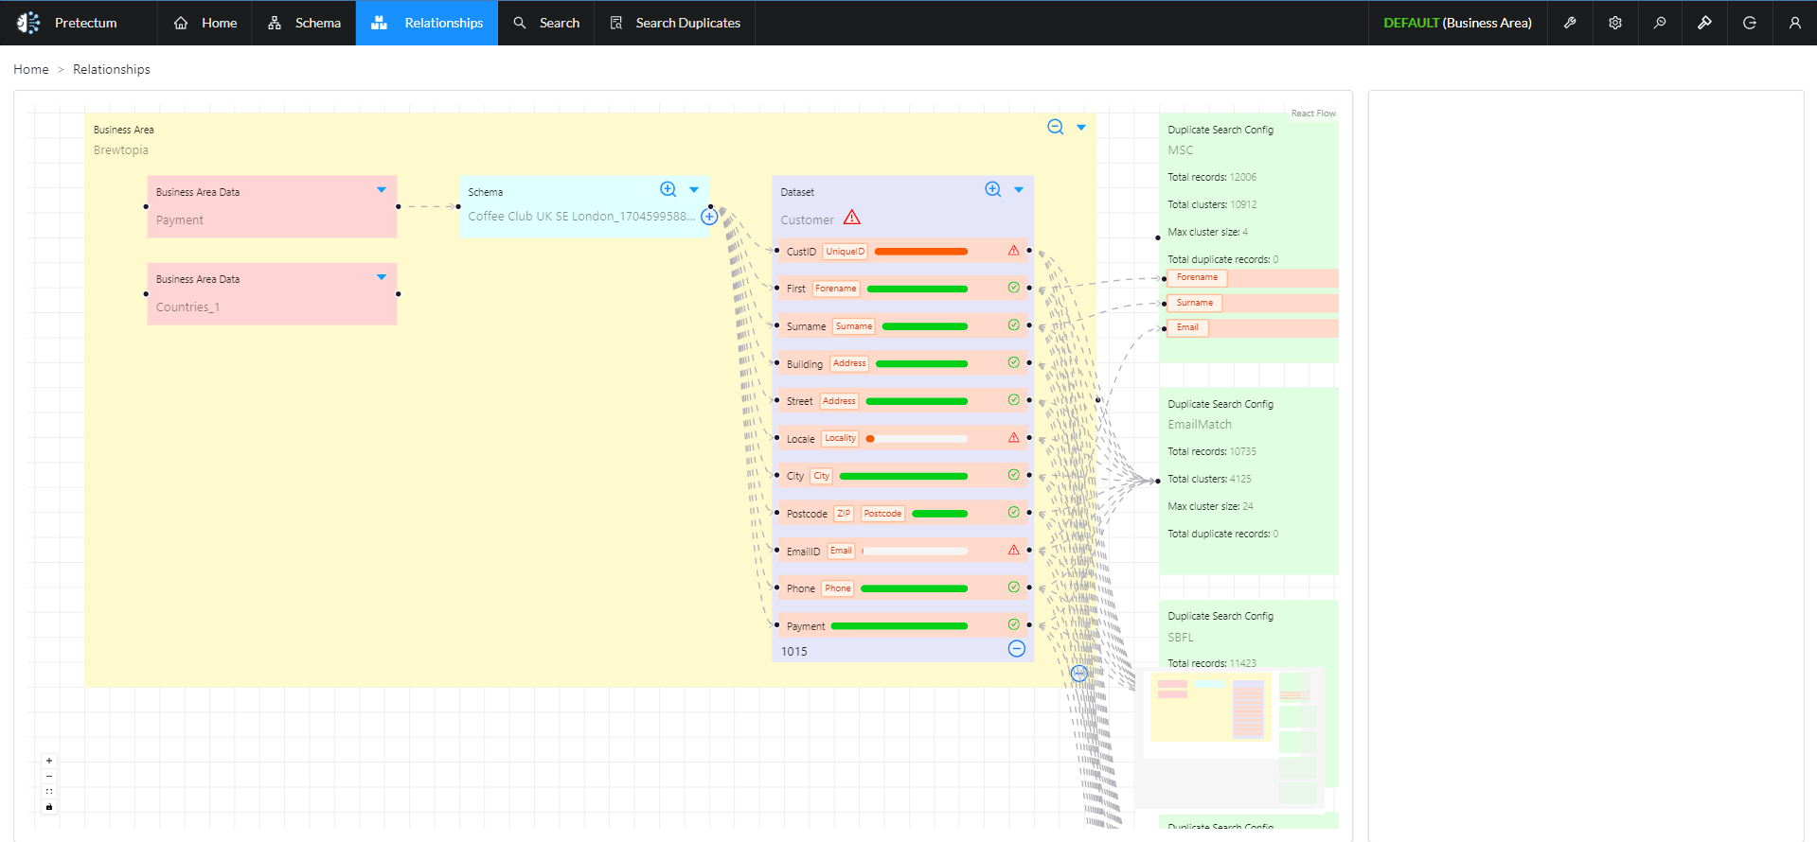This screenshot has height=842, width=1817.
Task: Zoom into the Customer dataset node
Action: coord(992,189)
